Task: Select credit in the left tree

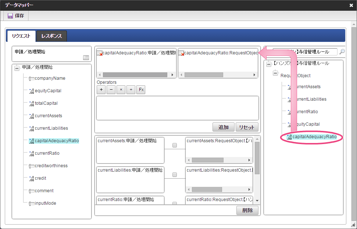Action: click(x=40, y=178)
